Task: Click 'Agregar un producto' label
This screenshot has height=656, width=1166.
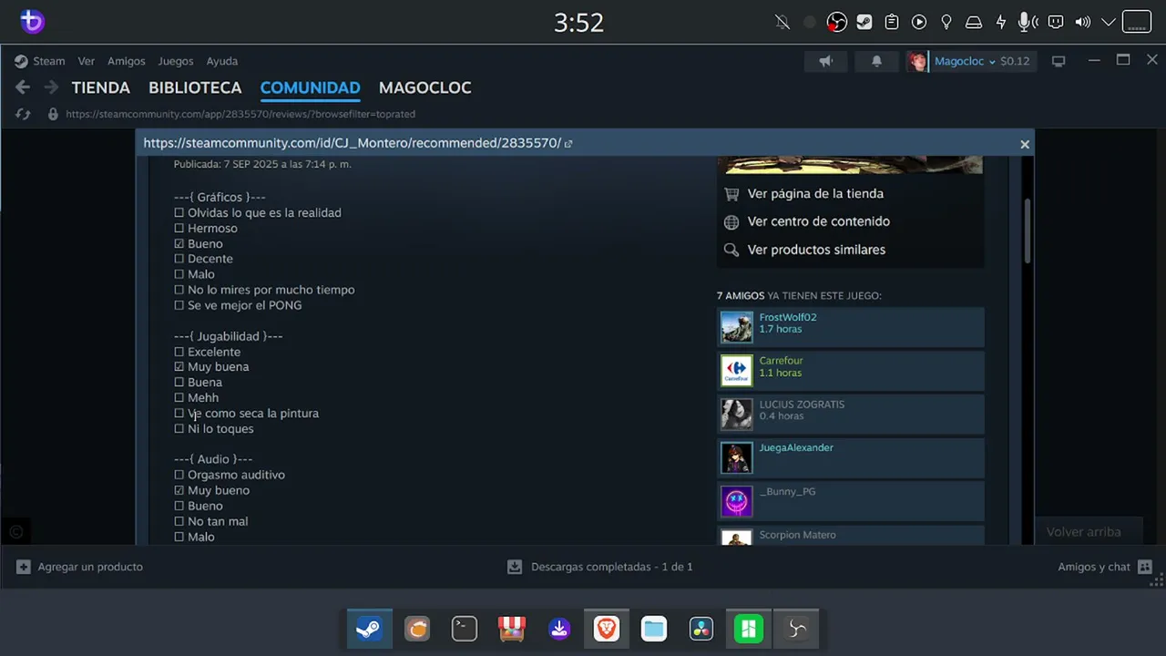Action: coord(90,567)
